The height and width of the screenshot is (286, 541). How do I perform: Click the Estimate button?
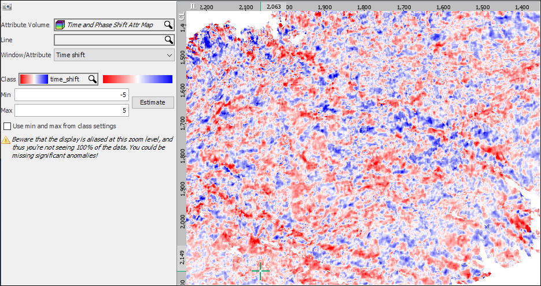tap(153, 102)
